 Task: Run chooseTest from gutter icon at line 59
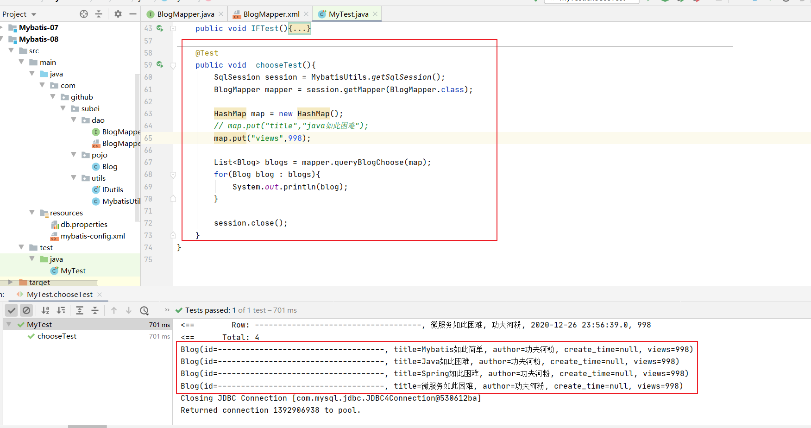160,65
